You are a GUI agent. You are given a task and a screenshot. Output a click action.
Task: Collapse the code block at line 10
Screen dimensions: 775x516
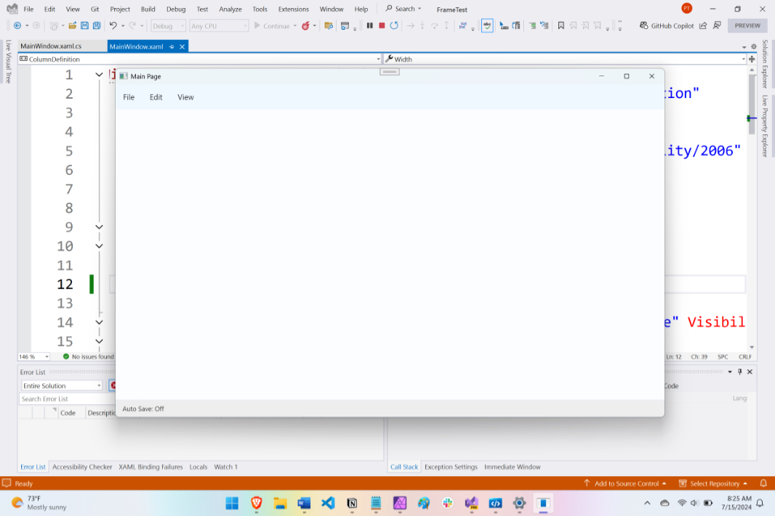click(99, 246)
